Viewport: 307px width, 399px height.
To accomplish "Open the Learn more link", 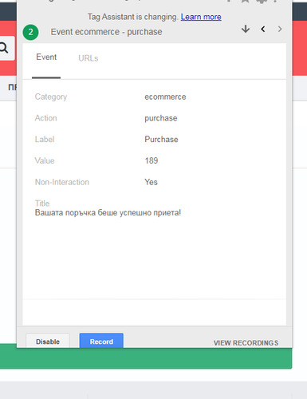I will click(201, 17).
